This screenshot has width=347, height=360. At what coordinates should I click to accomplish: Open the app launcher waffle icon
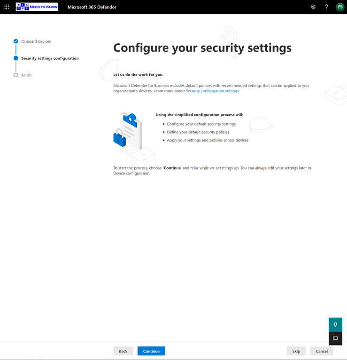click(7, 7)
